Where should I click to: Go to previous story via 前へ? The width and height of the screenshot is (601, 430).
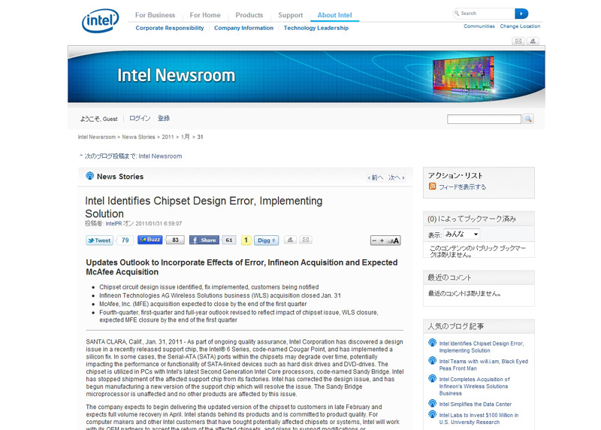(x=376, y=177)
